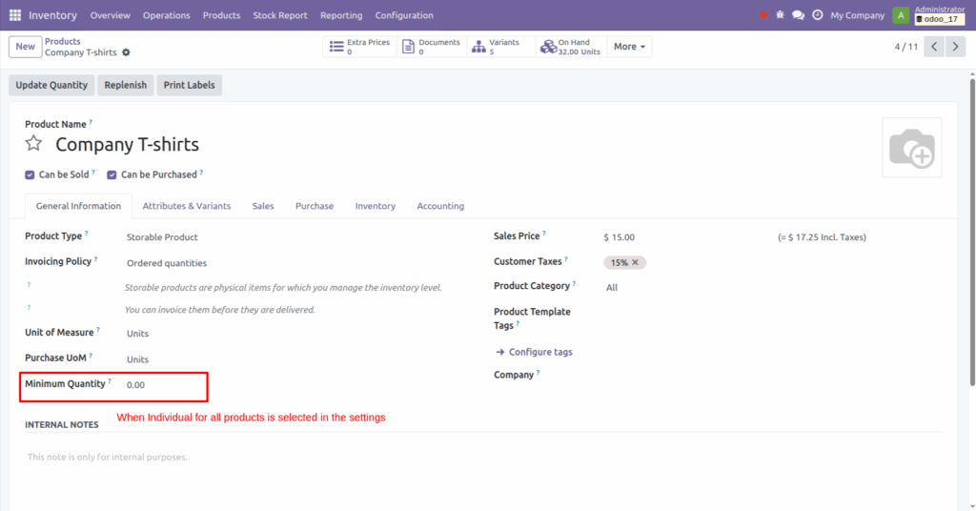Open the apps grid menu icon
Screen dimensions: 976x511
[15, 15]
